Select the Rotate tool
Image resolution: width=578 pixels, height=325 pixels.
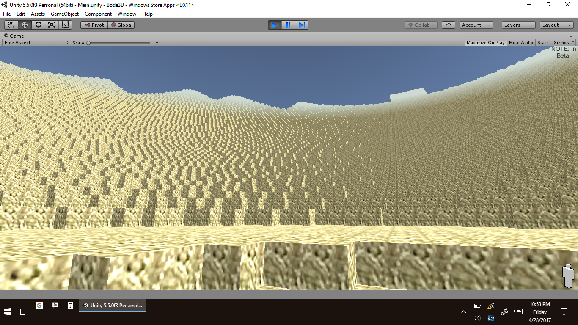tap(38, 25)
